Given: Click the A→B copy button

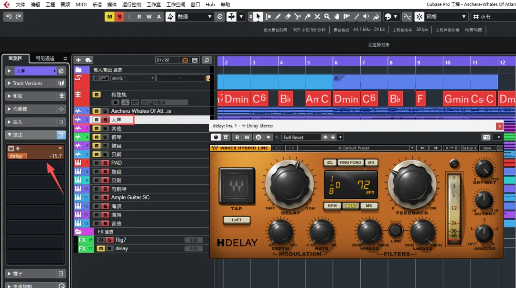Looking at the screenshot, I should point(451,148).
